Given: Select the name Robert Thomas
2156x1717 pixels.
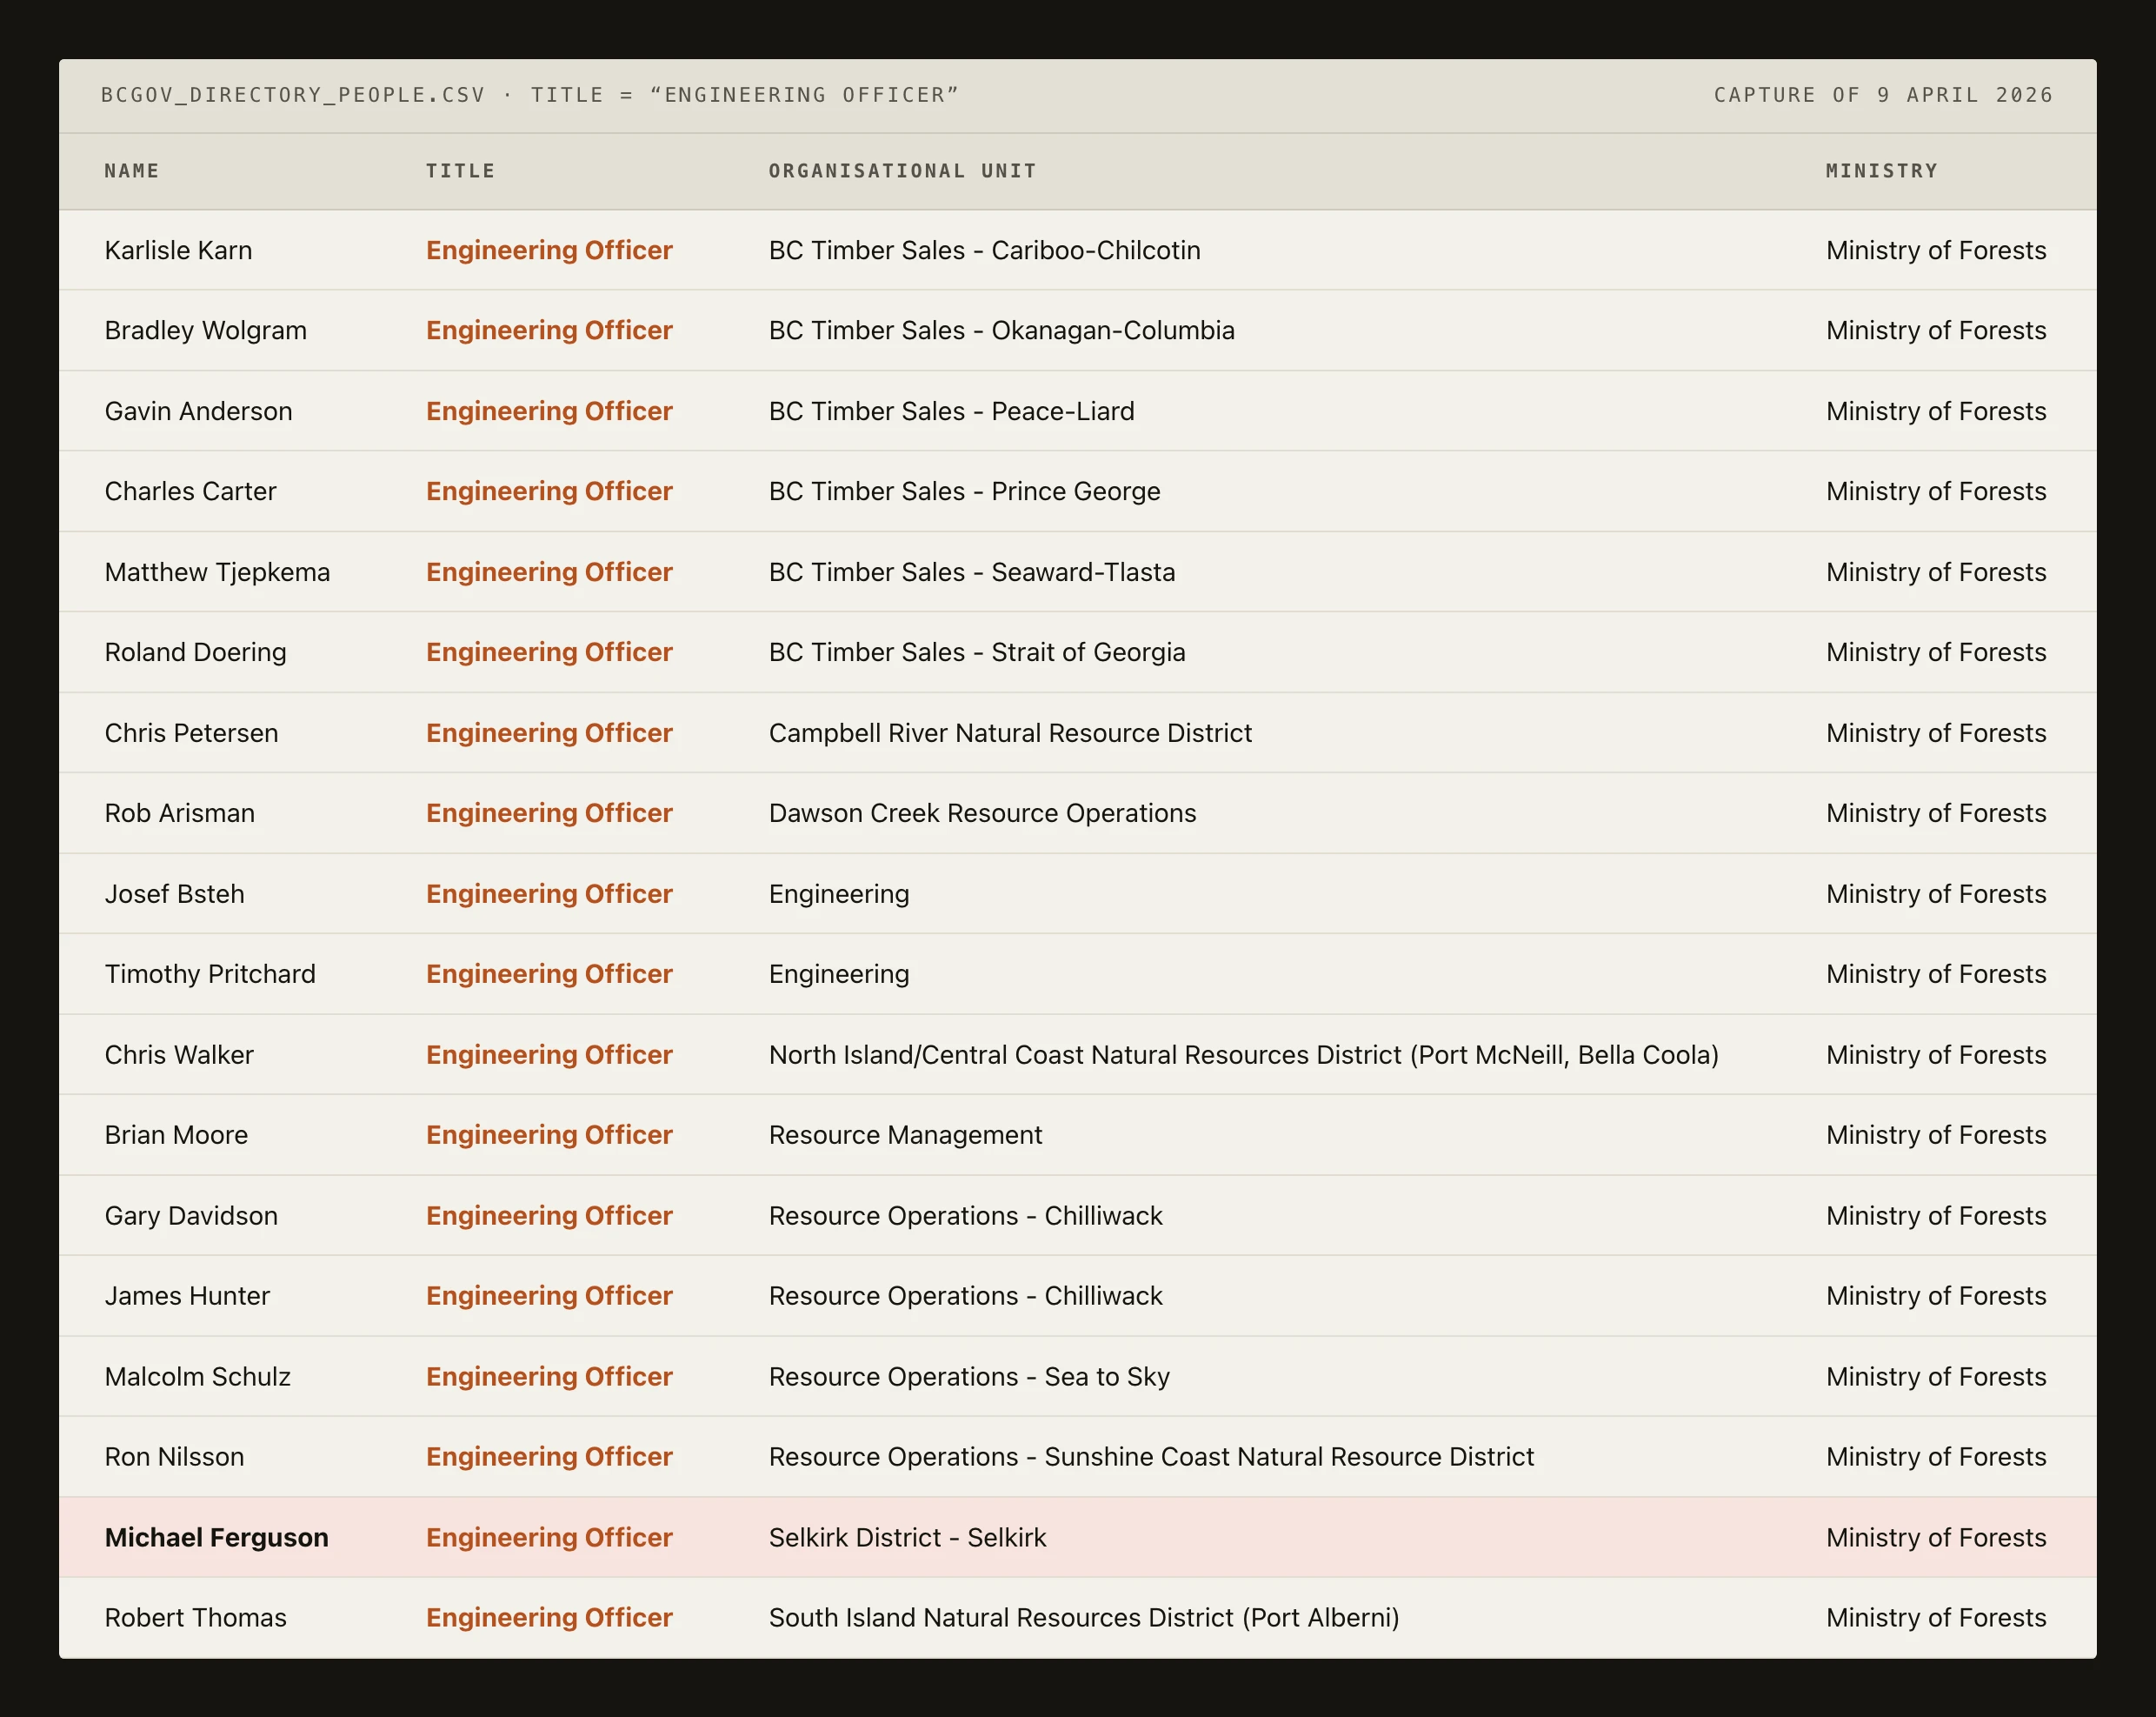Looking at the screenshot, I should coord(195,1619).
